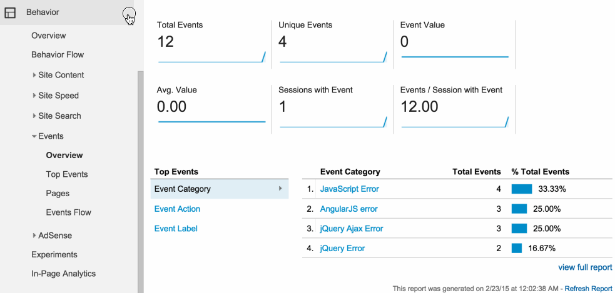This screenshot has height=293, width=615.
Task: Open the Events Flow page
Action: click(x=69, y=212)
